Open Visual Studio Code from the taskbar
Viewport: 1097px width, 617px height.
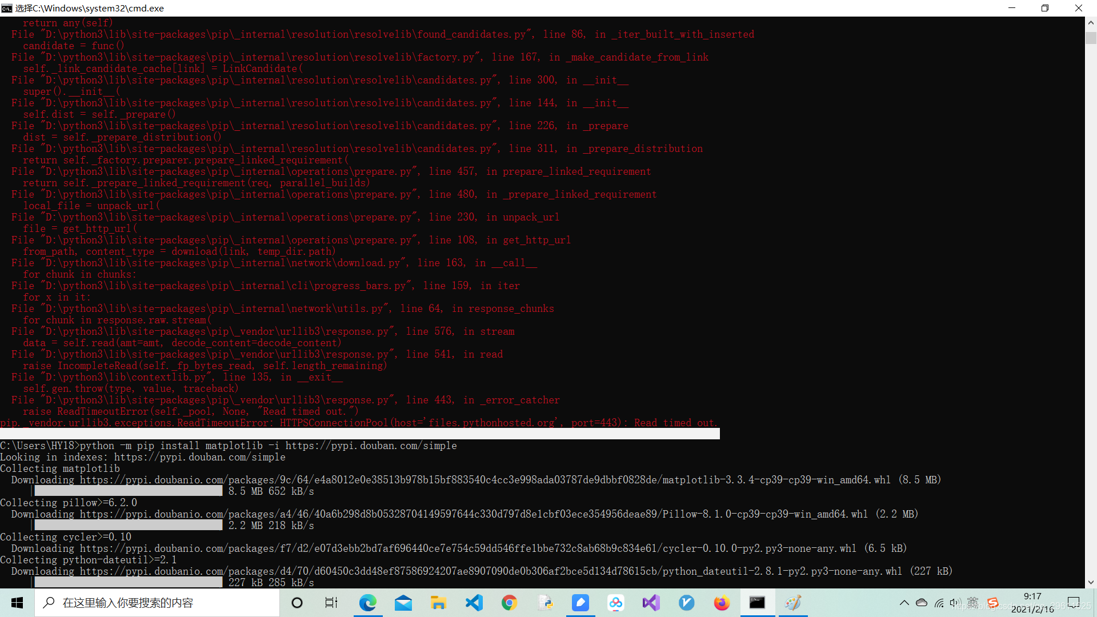pyautogui.click(x=474, y=603)
